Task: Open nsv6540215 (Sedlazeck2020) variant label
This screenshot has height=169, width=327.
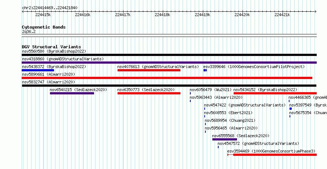Action: tap(78, 90)
